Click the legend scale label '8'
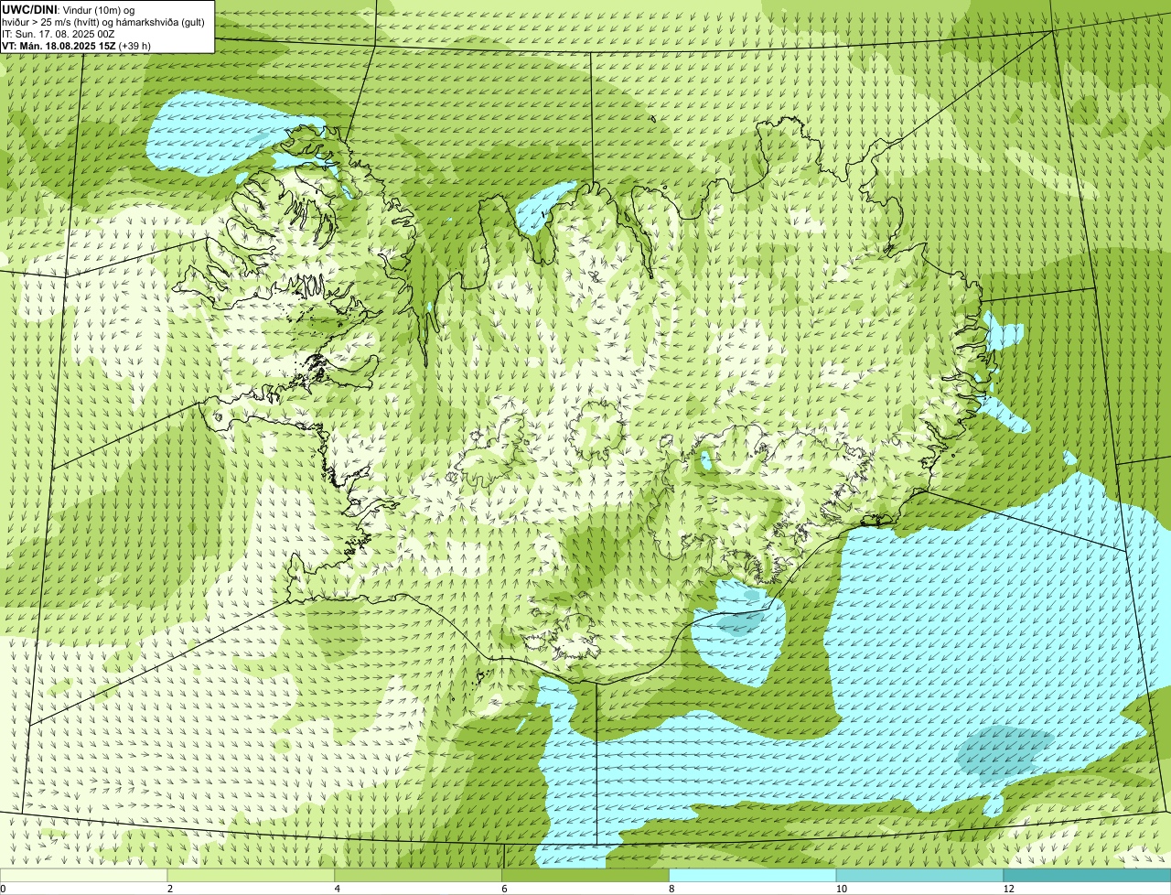This screenshot has height=895, width=1171. coord(671,889)
